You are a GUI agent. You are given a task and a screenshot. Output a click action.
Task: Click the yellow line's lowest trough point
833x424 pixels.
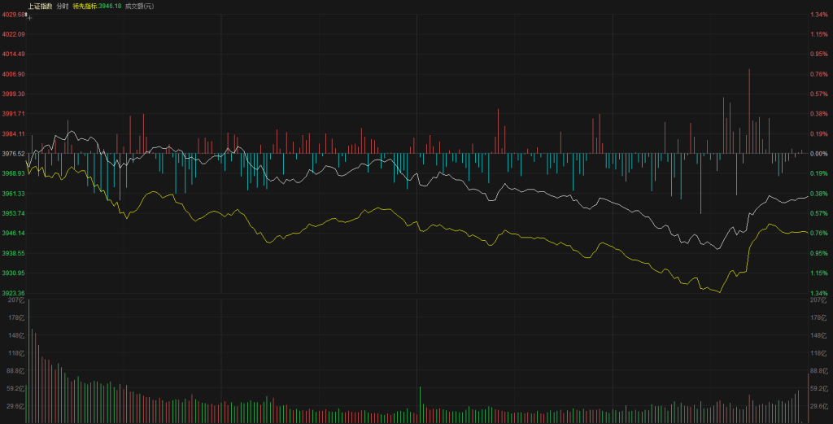[x=719, y=291]
